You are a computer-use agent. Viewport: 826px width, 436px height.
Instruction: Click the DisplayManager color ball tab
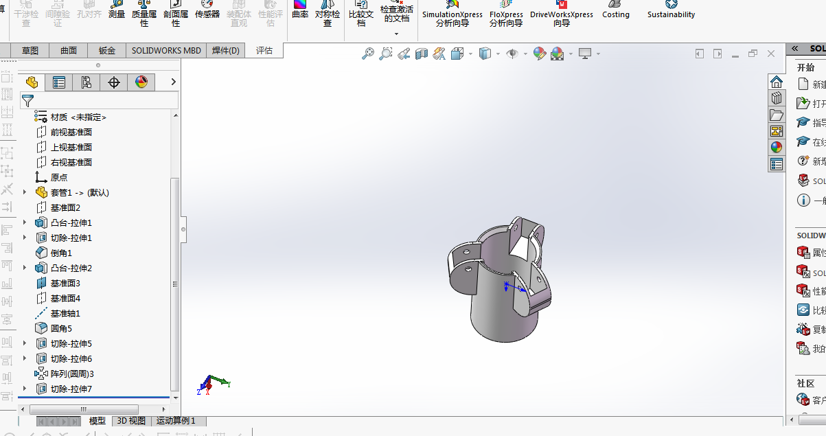pos(141,82)
